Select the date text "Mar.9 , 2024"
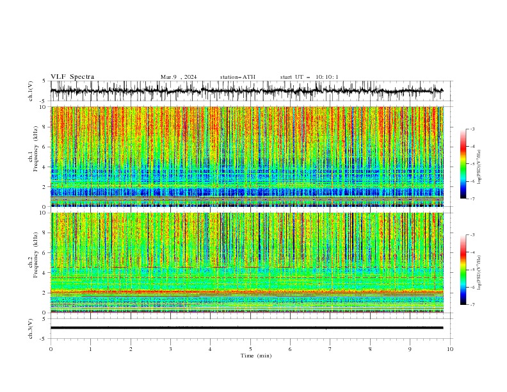 pos(179,77)
